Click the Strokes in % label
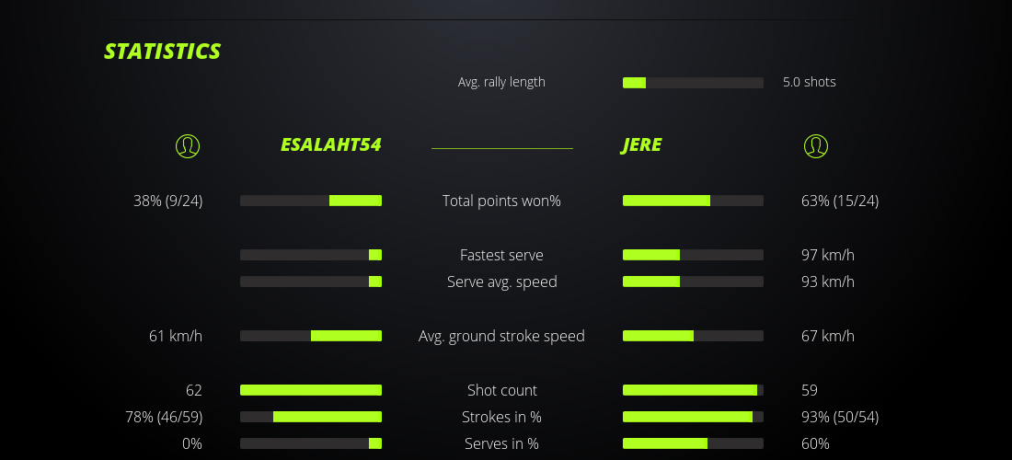Image resolution: width=1012 pixels, height=460 pixels. [501, 417]
